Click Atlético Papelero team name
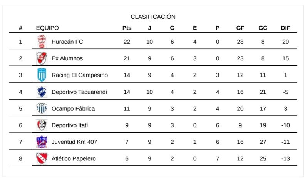Image resolution: width=308 pixels, height=180 pixels. coord(74,158)
